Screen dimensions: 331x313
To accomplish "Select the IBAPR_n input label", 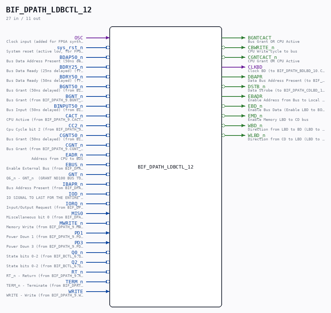I will (x=73, y=184).
